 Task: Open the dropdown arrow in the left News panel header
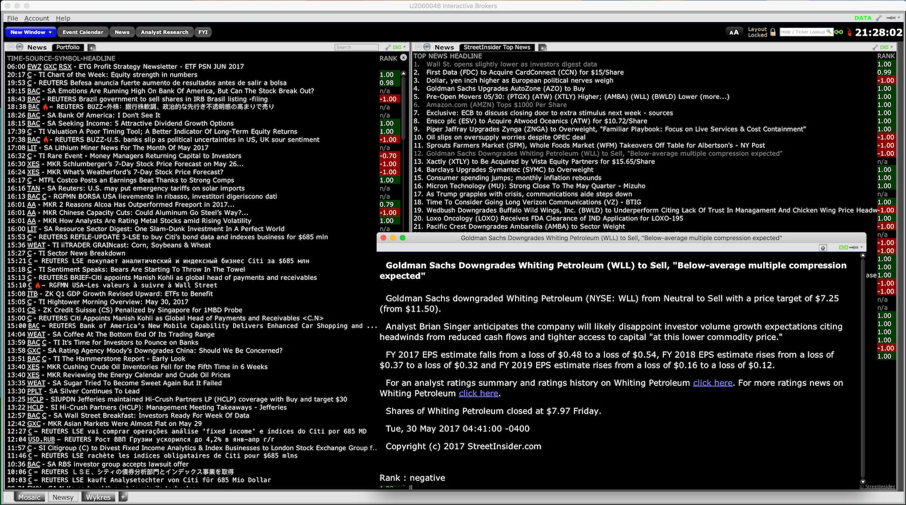click(404, 47)
